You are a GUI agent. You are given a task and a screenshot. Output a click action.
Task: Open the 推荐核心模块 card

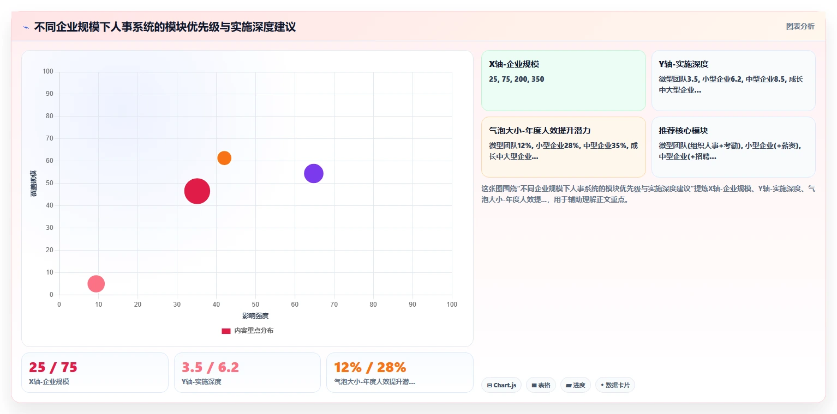[x=733, y=147]
